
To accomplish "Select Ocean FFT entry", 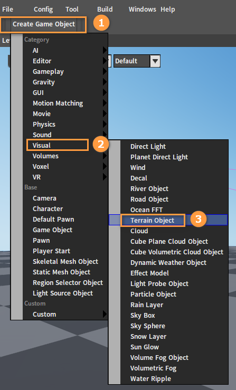I will coord(146,210).
